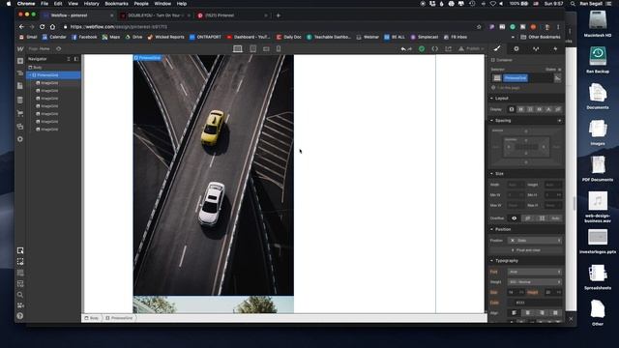Open the Pages panel icon
Viewport: 619px width, 348px height.
(20, 86)
